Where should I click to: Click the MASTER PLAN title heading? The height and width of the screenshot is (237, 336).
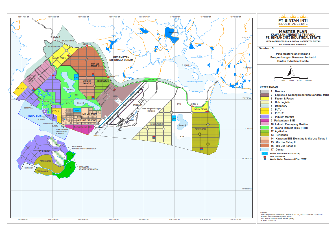(x=293, y=32)
